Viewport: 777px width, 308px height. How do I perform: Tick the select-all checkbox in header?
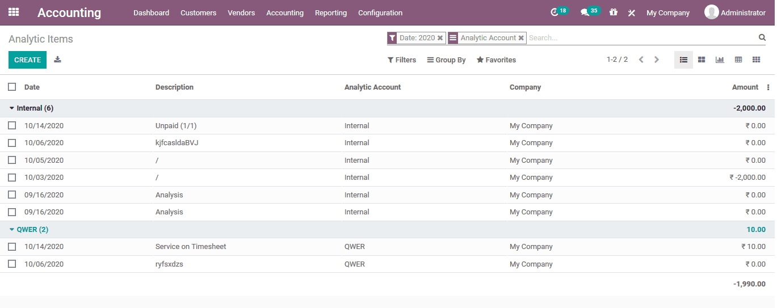click(x=12, y=87)
